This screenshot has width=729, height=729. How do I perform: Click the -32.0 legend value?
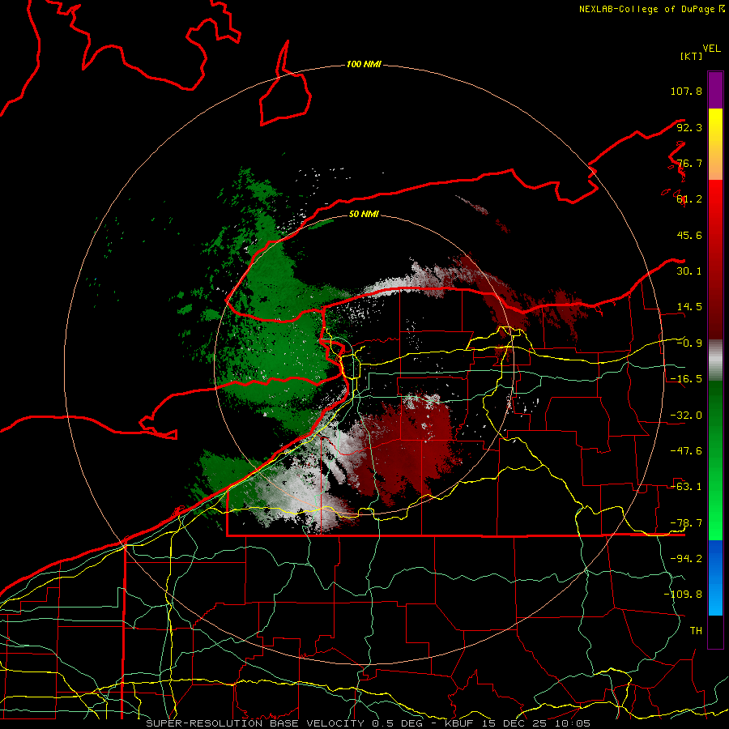coord(686,416)
